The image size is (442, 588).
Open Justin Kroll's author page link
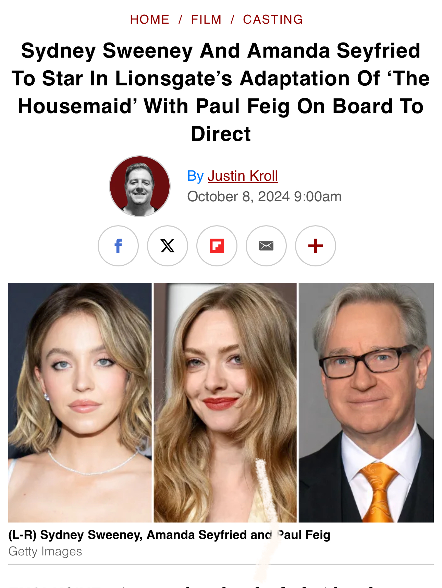[243, 176]
